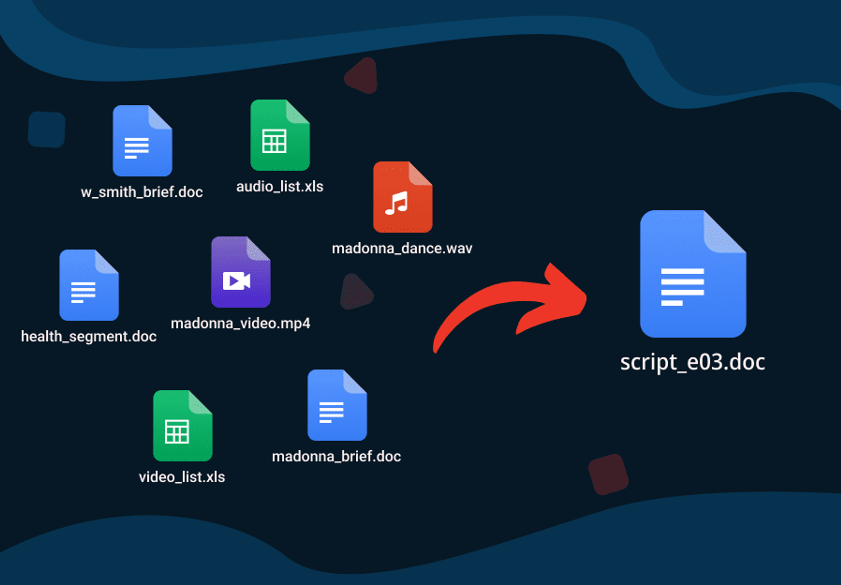
Task: Open the audio_list.xls spreadsheet icon
Action: (280, 135)
